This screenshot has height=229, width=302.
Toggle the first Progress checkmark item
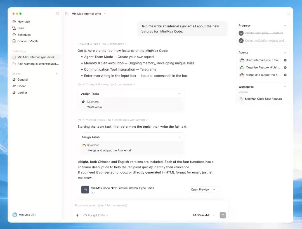(241, 33)
